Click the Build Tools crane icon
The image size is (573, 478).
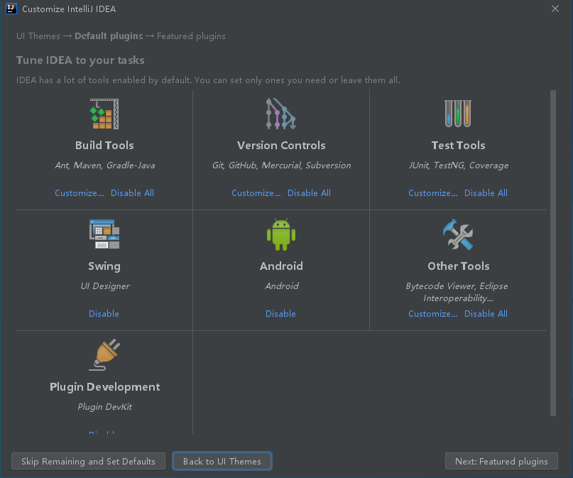click(x=104, y=114)
